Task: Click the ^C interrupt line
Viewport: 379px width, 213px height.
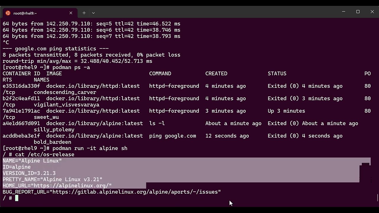Action: pyautogui.click(x=6, y=42)
